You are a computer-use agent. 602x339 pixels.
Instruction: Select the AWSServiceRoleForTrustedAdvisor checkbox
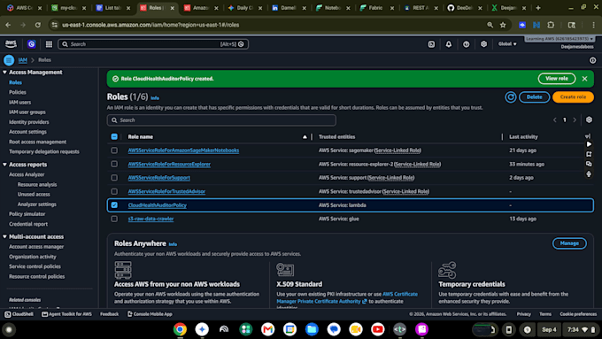coord(114,191)
